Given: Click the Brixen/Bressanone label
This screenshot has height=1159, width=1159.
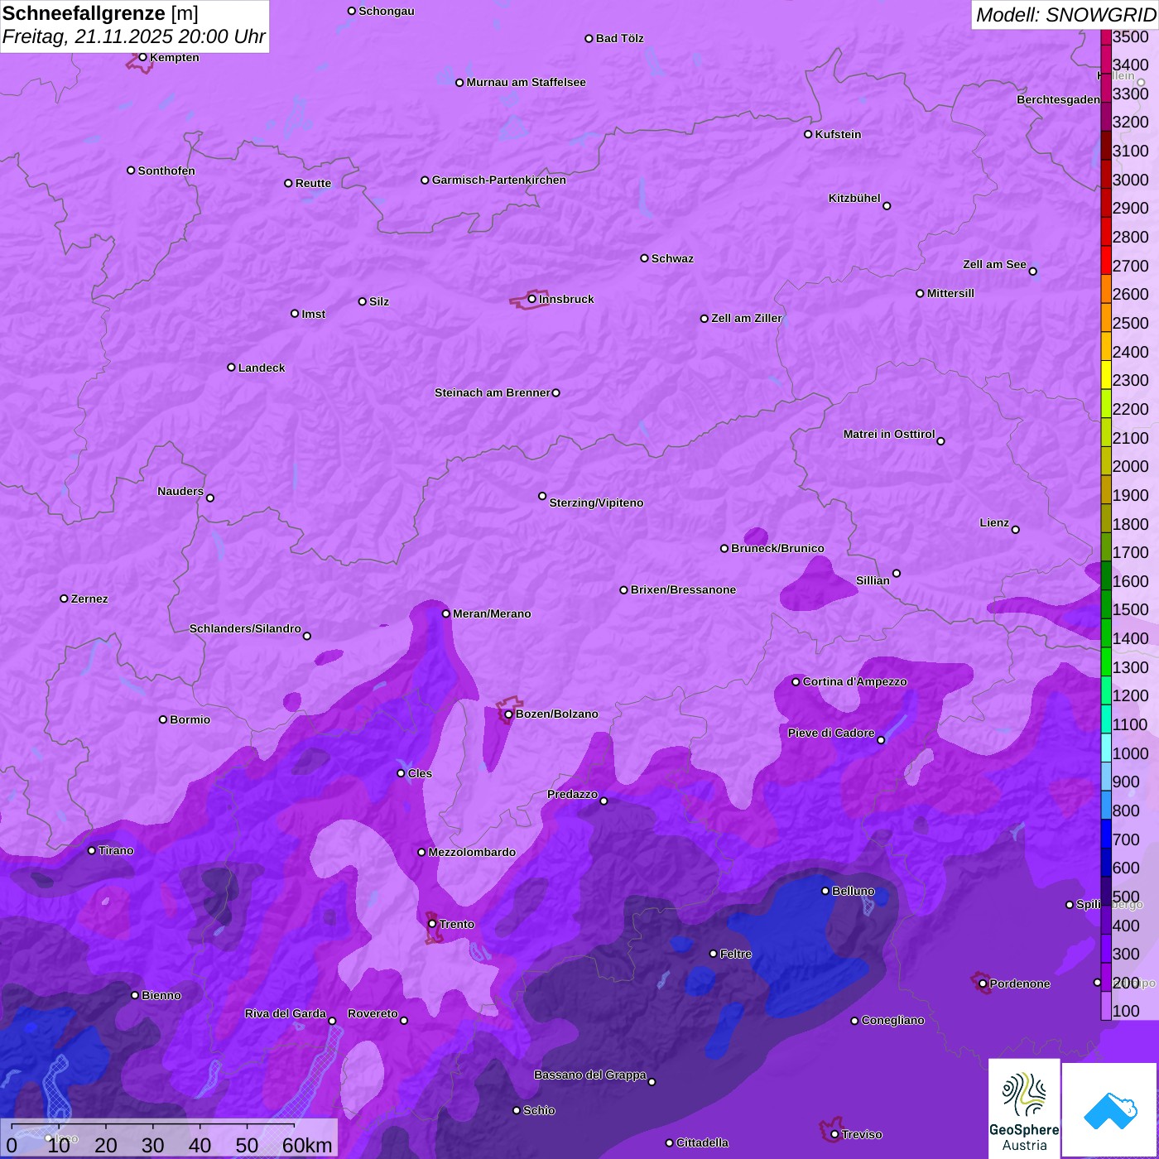Looking at the screenshot, I should 683,589.
